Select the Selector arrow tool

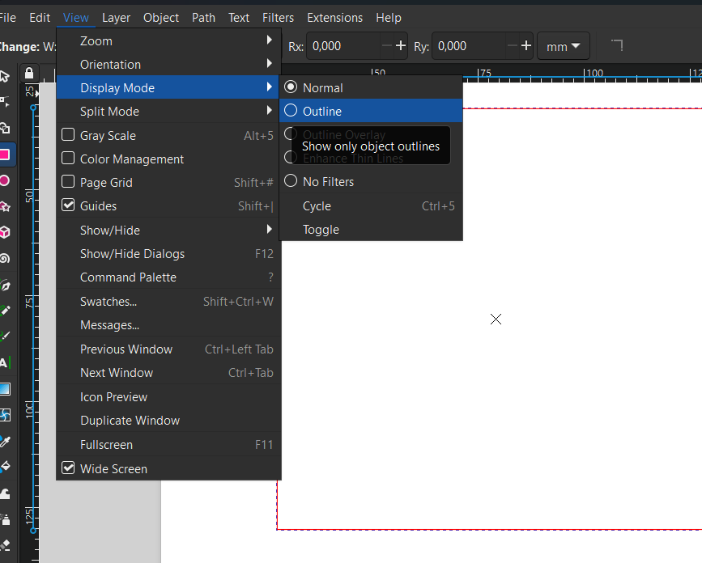pos(5,77)
